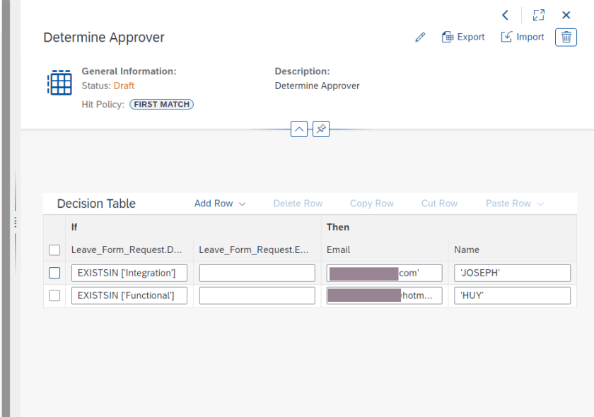Select the checkbox for the Integration row
This screenshot has height=417, width=594.
pyautogui.click(x=54, y=272)
